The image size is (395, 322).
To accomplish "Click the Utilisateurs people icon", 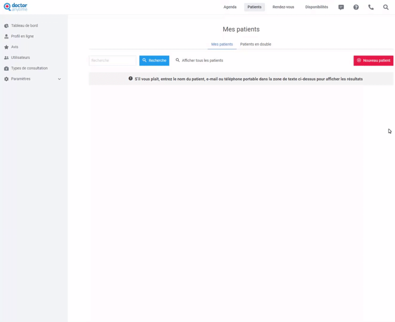I will (6, 58).
